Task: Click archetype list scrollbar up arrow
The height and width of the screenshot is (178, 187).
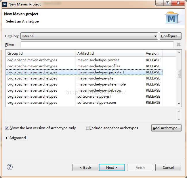Action: tap(179, 53)
